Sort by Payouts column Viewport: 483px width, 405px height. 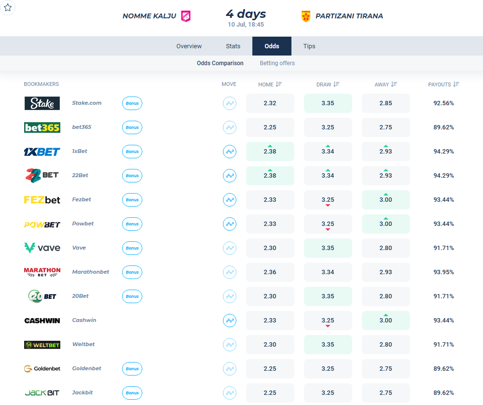(443, 84)
